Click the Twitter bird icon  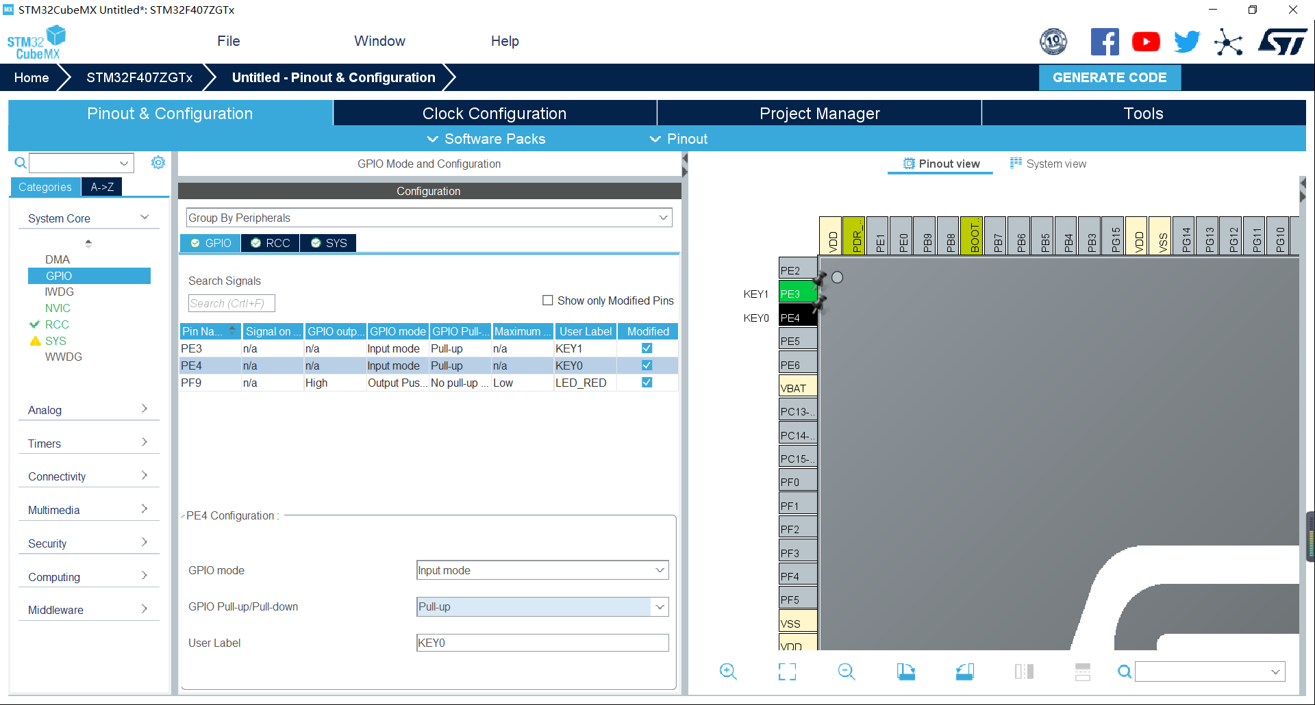coord(1187,42)
